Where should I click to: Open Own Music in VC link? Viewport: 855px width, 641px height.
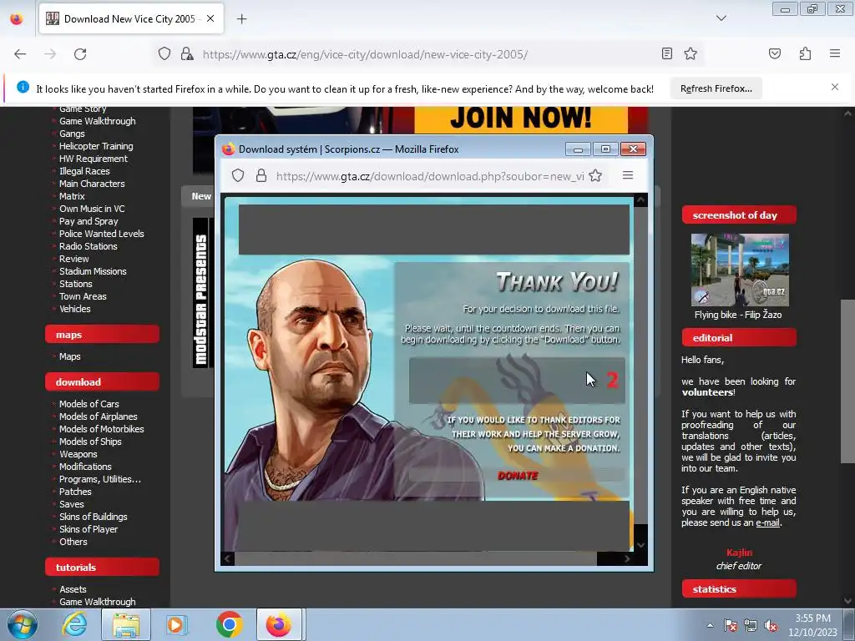pyautogui.click(x=92, y=209)
